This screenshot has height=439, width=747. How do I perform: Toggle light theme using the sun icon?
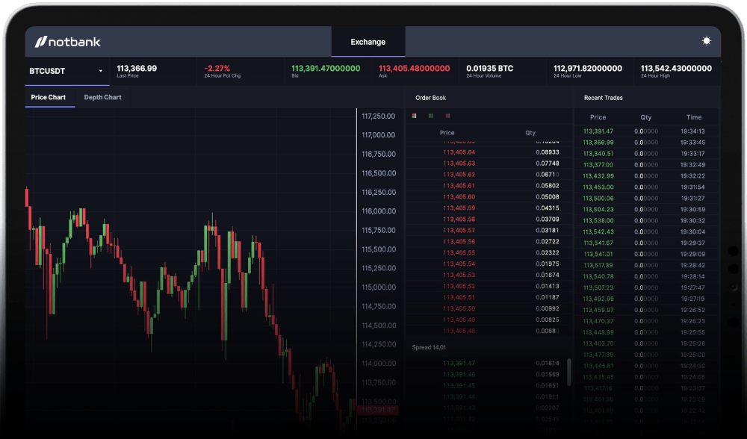pyautogui.click(x=707, y=42)
